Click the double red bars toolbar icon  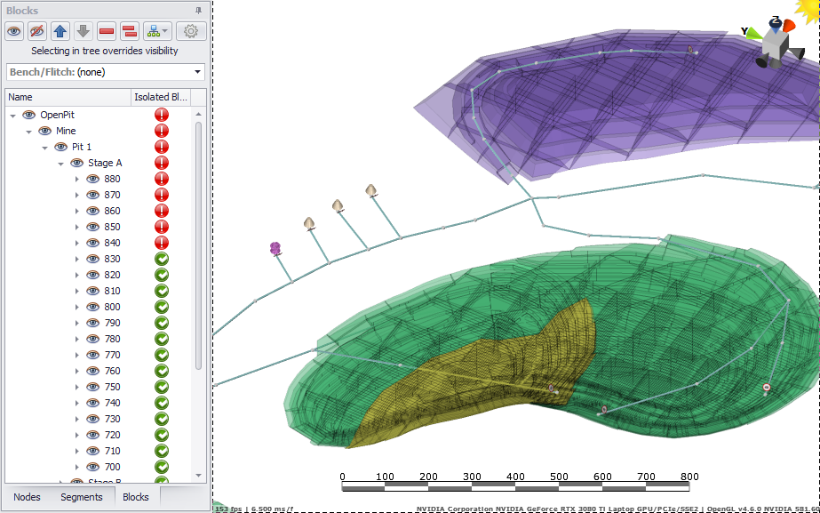[x=129, y=31]
